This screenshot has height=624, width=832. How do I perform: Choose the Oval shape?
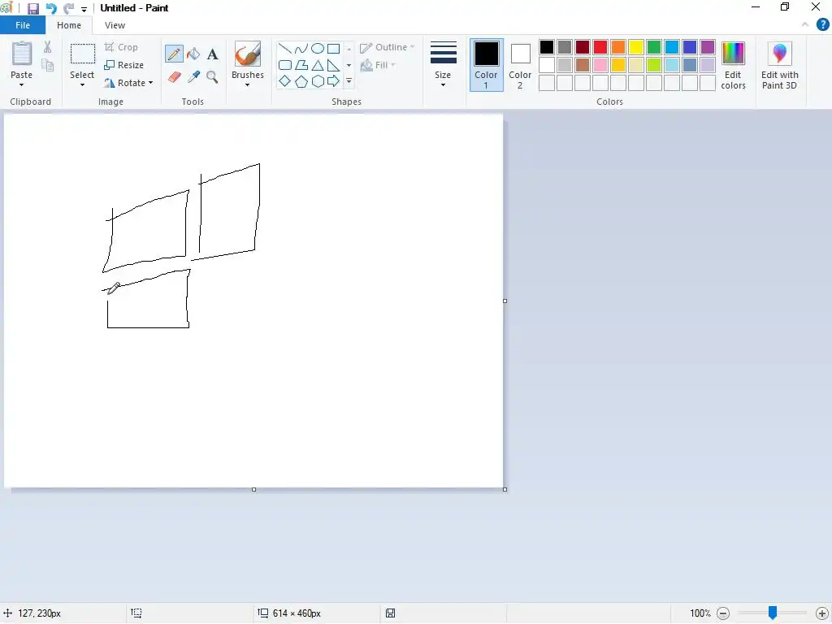(x=318, y=49)
